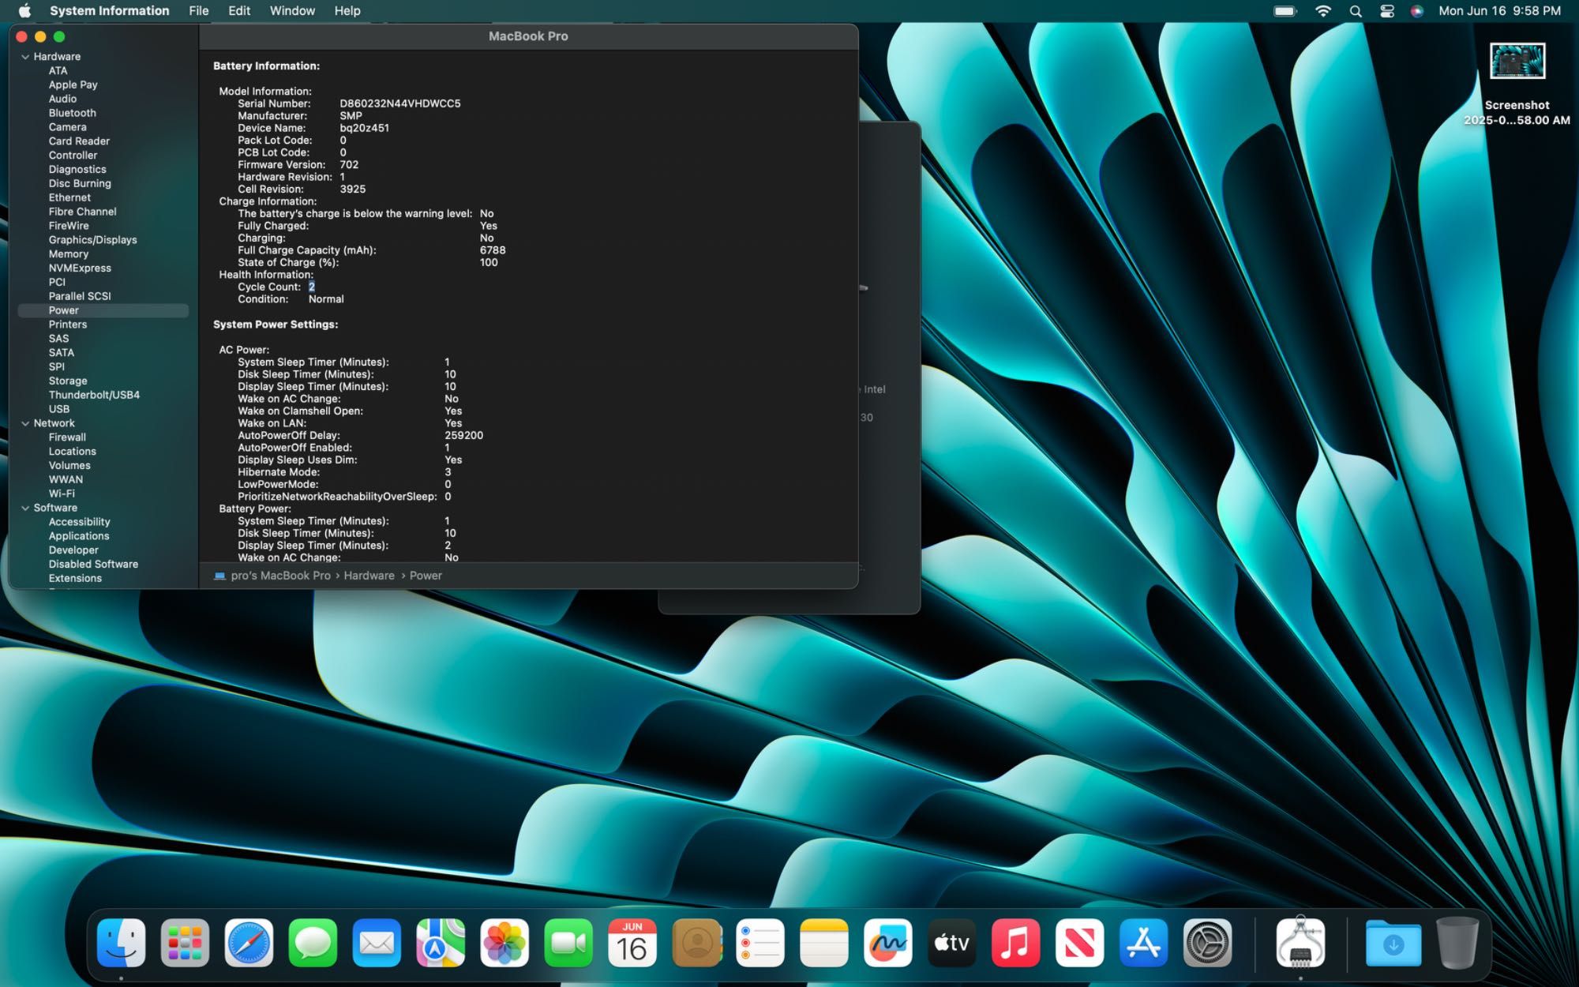Open Downloads folder in Dock
This screenshot has width=1579, height=987.
(x=1393, y=943)
